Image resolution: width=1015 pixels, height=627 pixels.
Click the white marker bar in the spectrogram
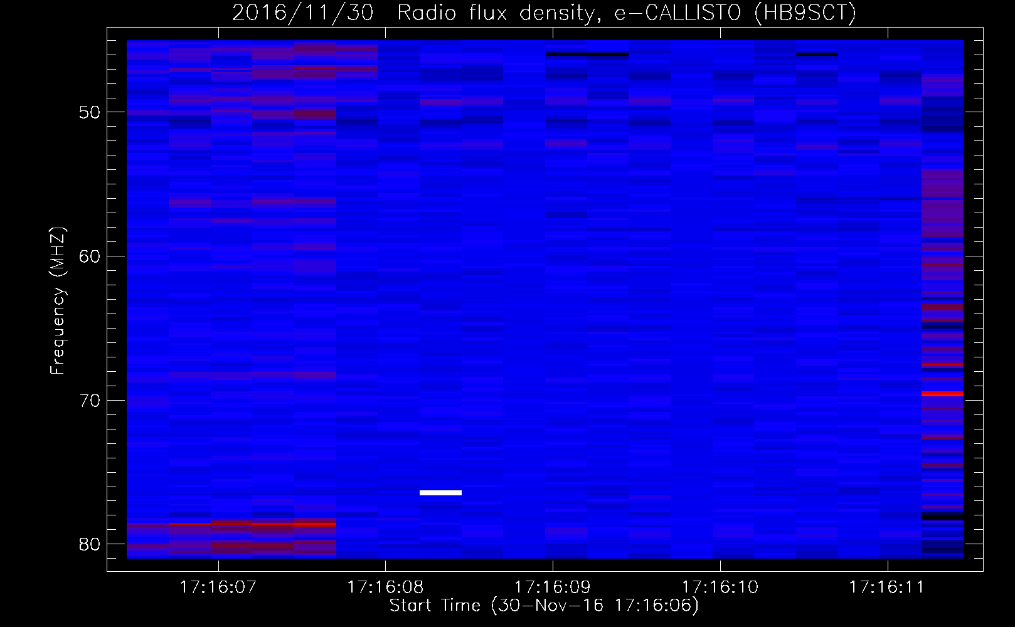(440, 493)
